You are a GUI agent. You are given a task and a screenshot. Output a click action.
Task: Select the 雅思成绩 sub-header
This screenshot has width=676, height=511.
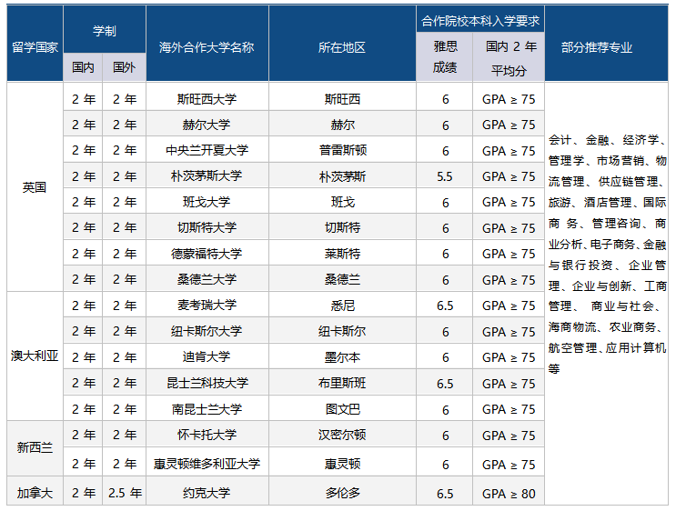[x=445, y=57]
